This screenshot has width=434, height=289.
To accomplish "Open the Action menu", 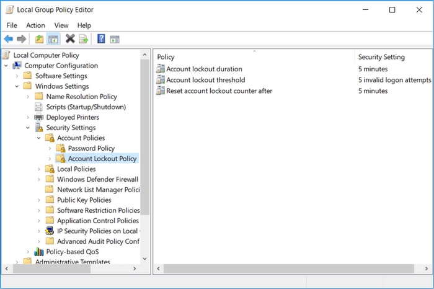I will (35, 25).
